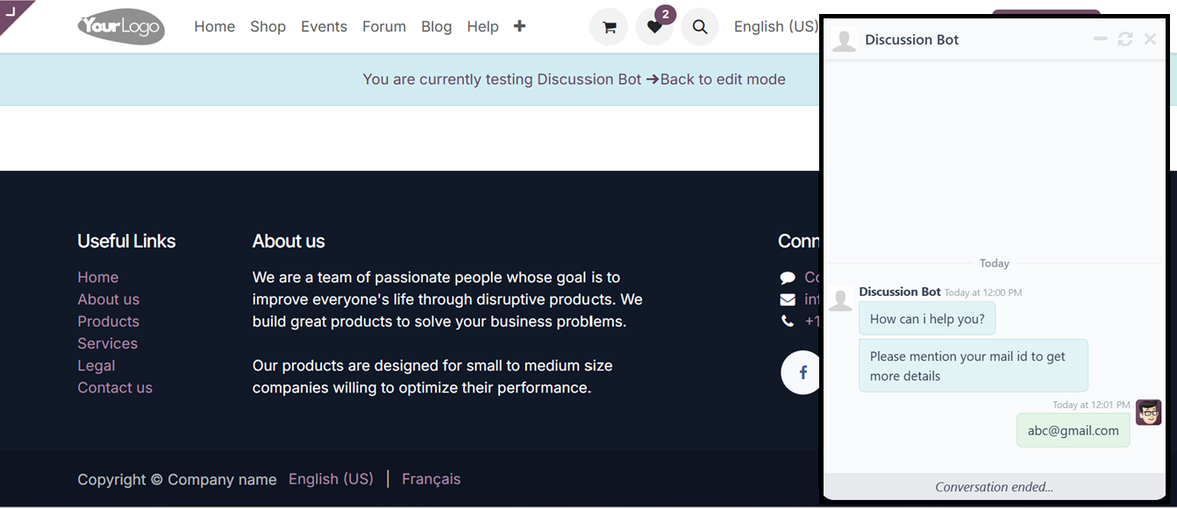Restart the chatbot conversation with refresh icon
This screenshot has height=508, width=1177.
[1125, 39]
